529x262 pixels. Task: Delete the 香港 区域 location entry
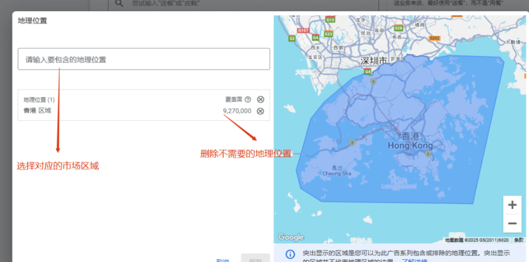coord(260,111)
